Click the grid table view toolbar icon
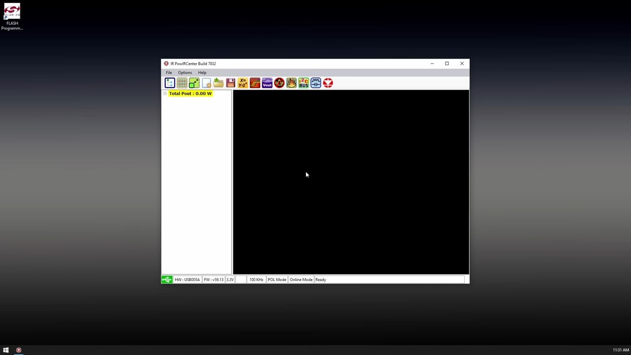631x355 pixels. [182, 83]
